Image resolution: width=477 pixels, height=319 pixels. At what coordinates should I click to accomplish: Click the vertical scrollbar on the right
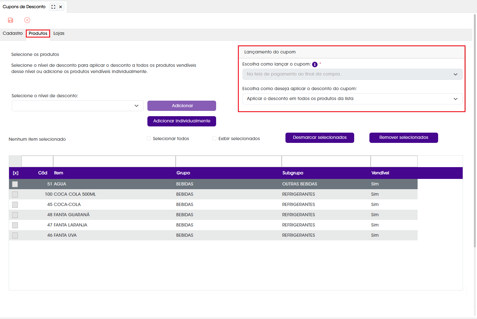(475, 130)
